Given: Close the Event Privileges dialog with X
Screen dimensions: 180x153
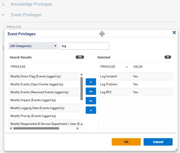Looking at the screenshot, I should (174, 32).
